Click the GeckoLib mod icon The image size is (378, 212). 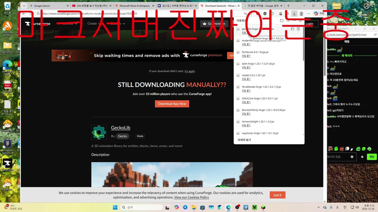tap(99, 132)
